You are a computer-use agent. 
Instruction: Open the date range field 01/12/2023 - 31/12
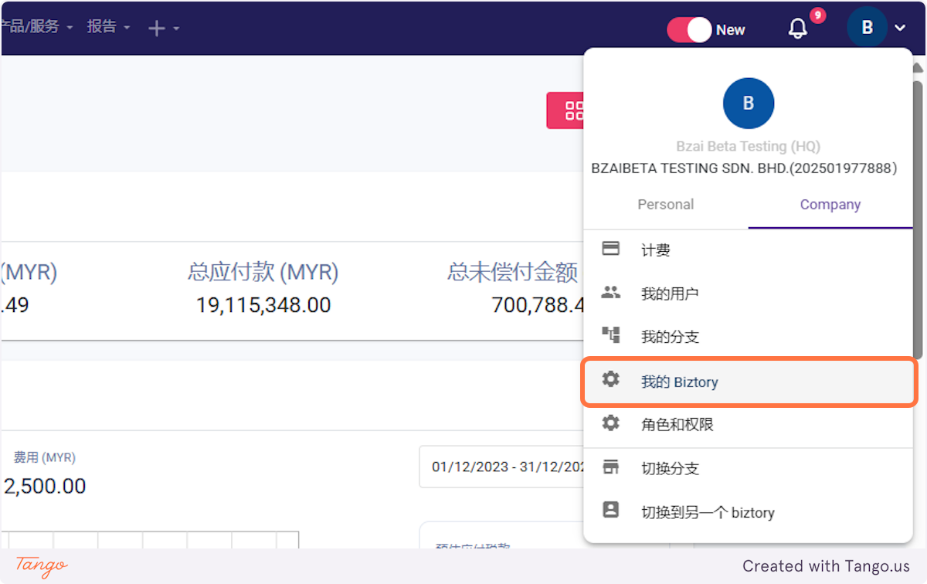[x=501, y=467]
